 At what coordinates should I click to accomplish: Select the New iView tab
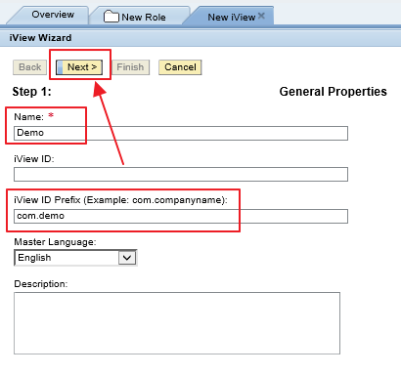click(232, 17)
